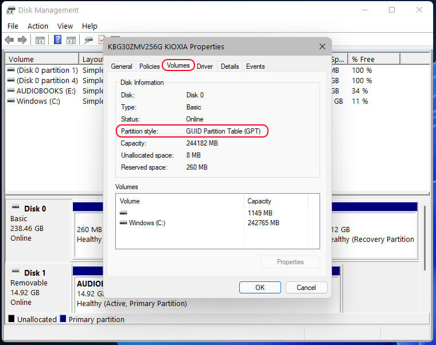Click the Disk 0 drive icon in graphical pane

15,207
